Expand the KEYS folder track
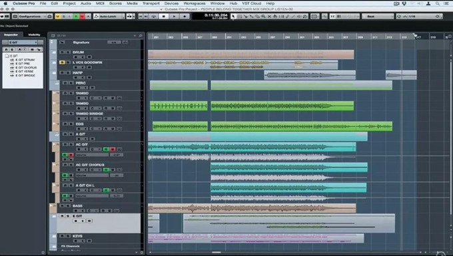The height and width of the screenshot is (256, 453). 54,236
